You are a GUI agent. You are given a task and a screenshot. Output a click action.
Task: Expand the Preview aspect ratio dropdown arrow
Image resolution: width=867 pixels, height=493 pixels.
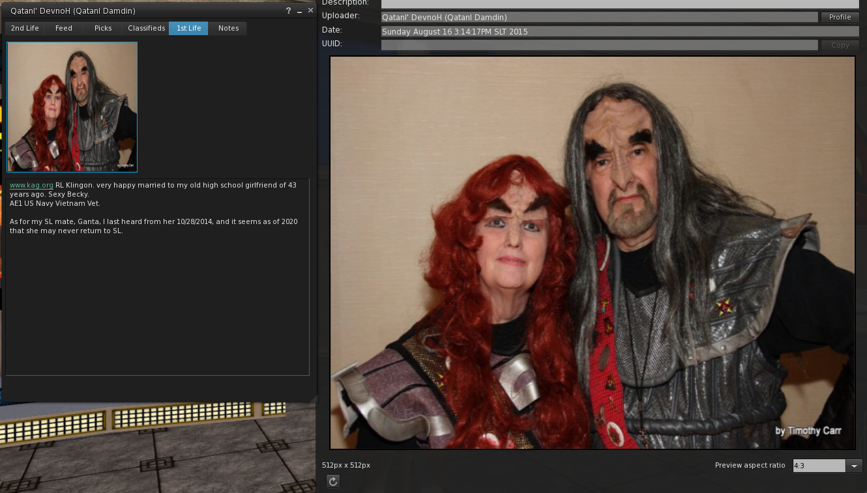click(x=854, y=466)
